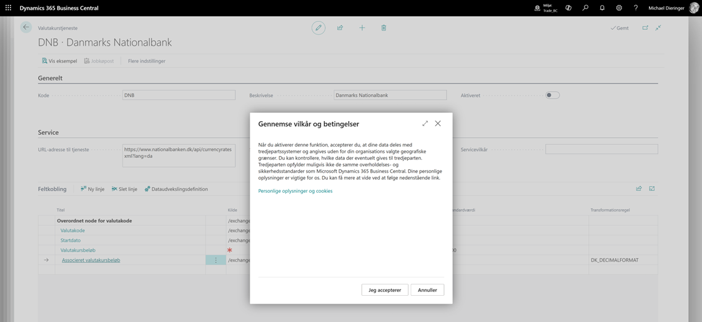
Task: Click the pencil edit icon
Action: click(x=319, y=28)
